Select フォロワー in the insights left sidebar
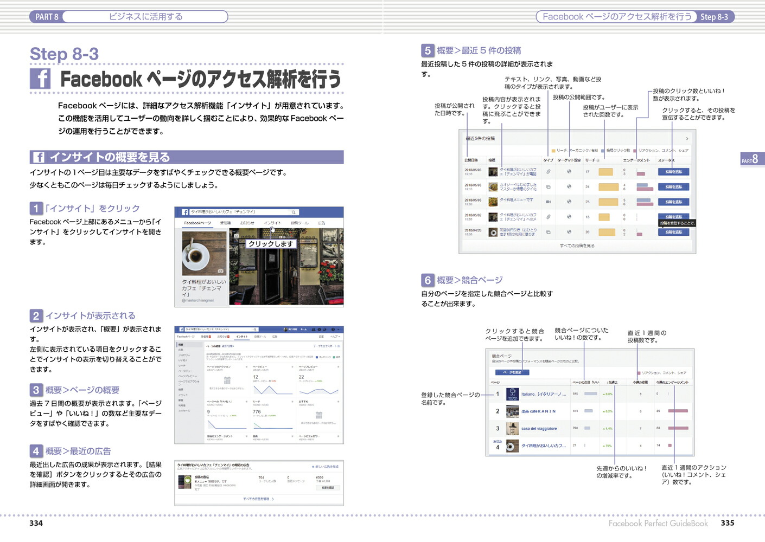This screenshot has width=765, height=542. click(184, 355)
